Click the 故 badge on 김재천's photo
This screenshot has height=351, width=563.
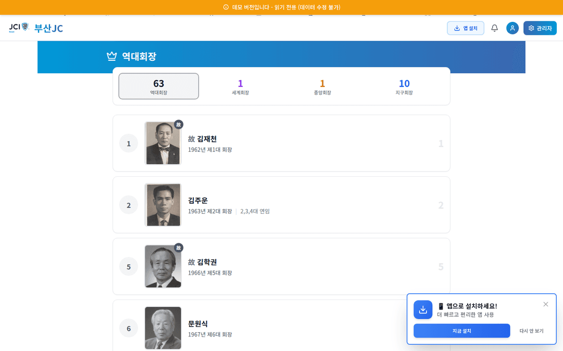(x=178, y=124)
